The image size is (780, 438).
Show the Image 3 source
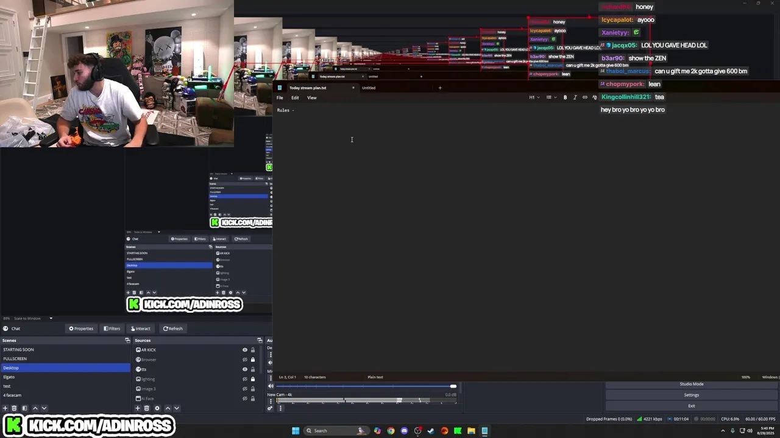[245, 389]
